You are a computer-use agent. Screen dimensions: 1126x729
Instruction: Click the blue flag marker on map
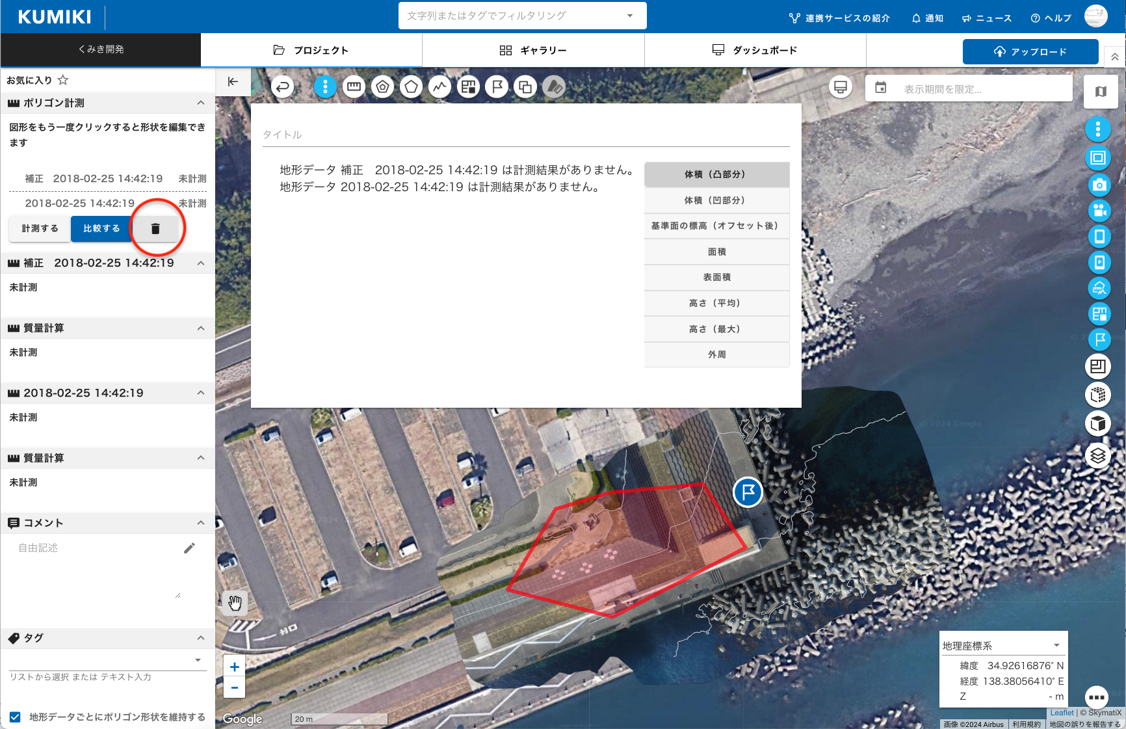click(x=748, y=492)
